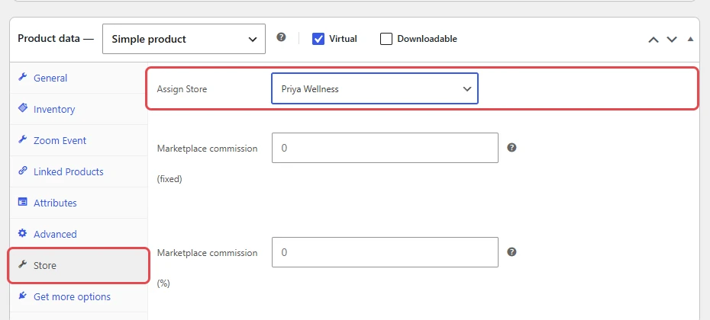
Task: Click the Inventory tab tag icon
Action: tap(22, 108)
